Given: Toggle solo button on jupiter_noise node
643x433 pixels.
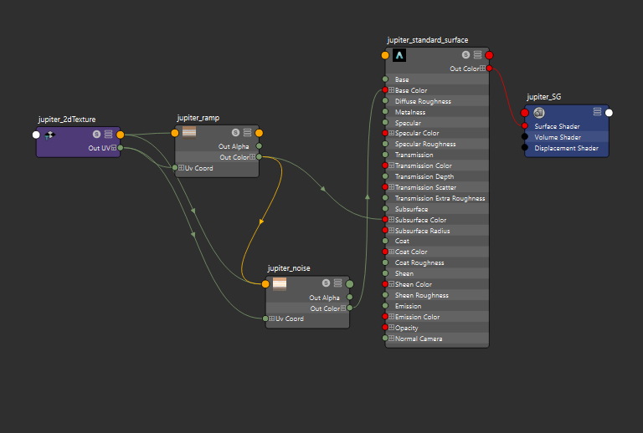Looking at the screenshot, I should [327, 283].
